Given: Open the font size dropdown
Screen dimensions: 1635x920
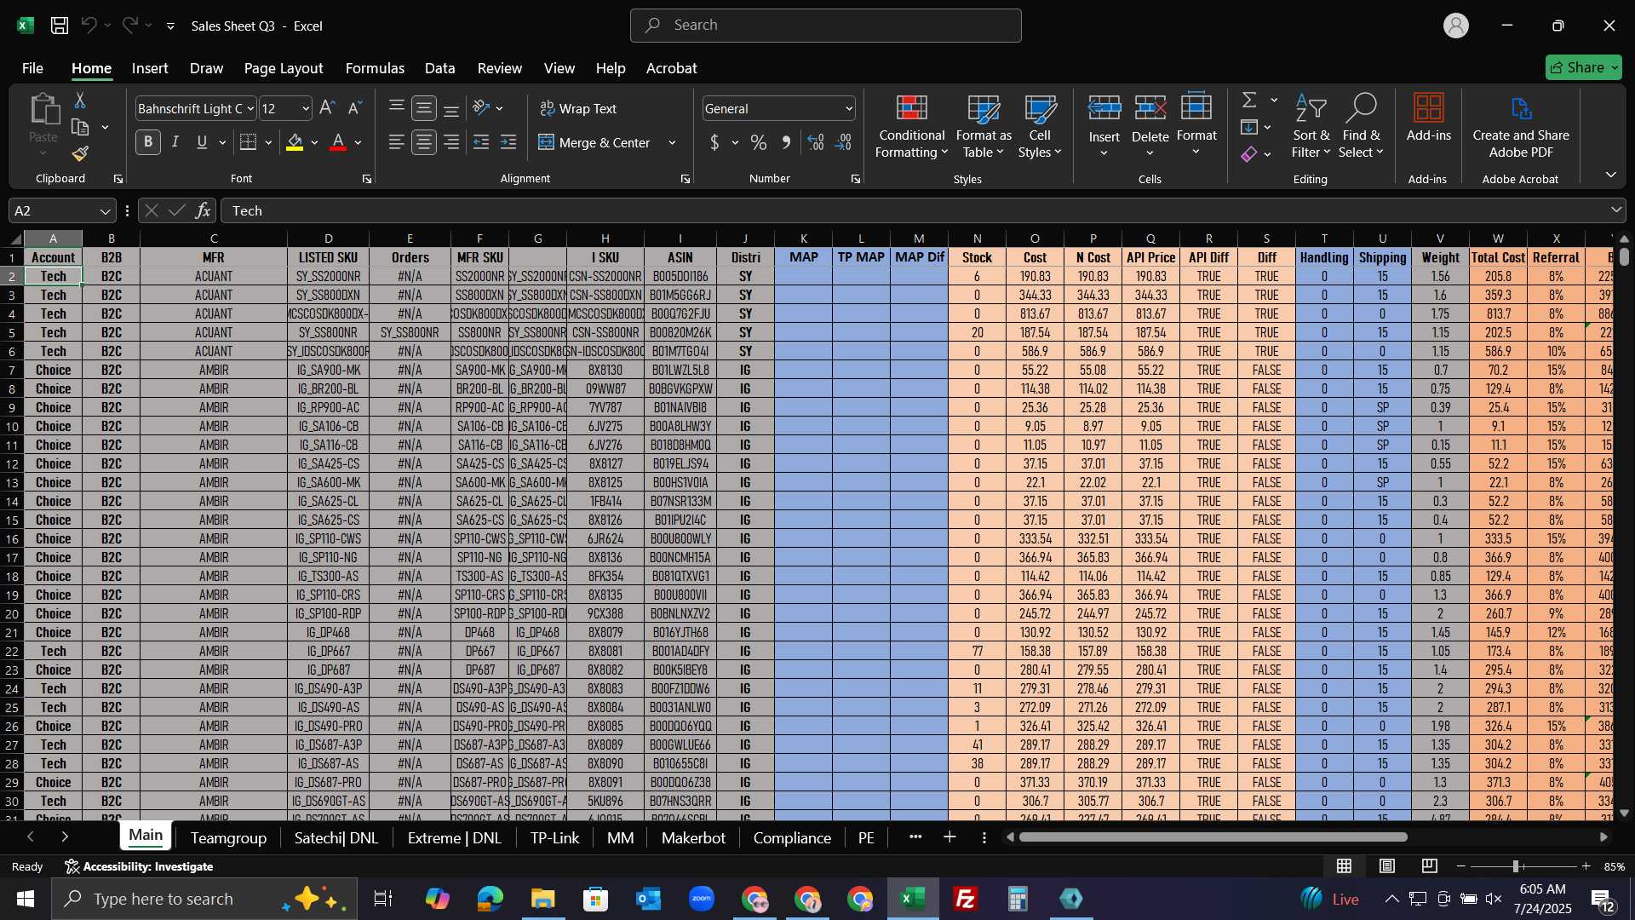Looking at the screenshot, I should [306, 109].
